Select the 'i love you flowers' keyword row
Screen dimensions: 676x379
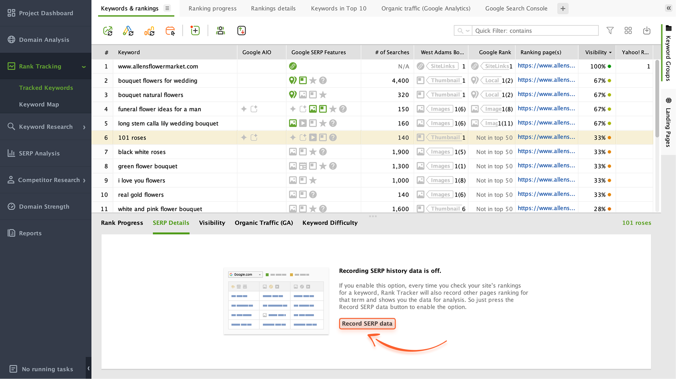(x=372, y=180)
